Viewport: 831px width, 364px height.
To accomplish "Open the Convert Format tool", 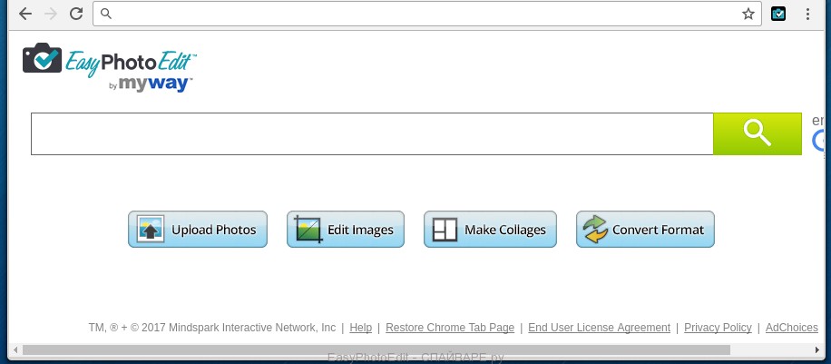I will (x=645, y=230).
